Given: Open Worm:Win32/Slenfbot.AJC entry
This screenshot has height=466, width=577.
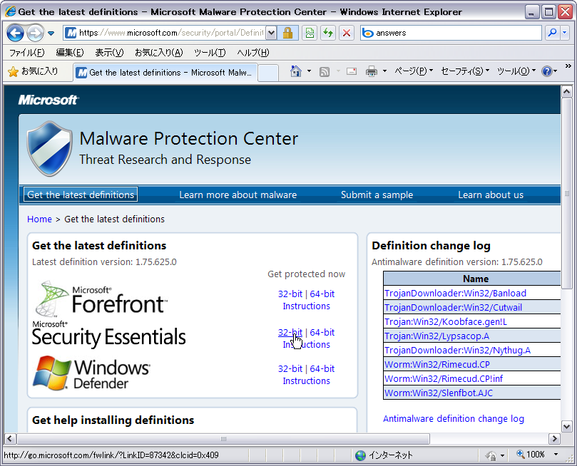Looking at the screenshot, I should (x=438, y=393).
